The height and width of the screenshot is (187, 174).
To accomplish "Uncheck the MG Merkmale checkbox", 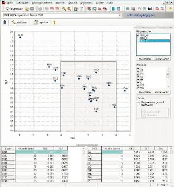I will (138, 88).
